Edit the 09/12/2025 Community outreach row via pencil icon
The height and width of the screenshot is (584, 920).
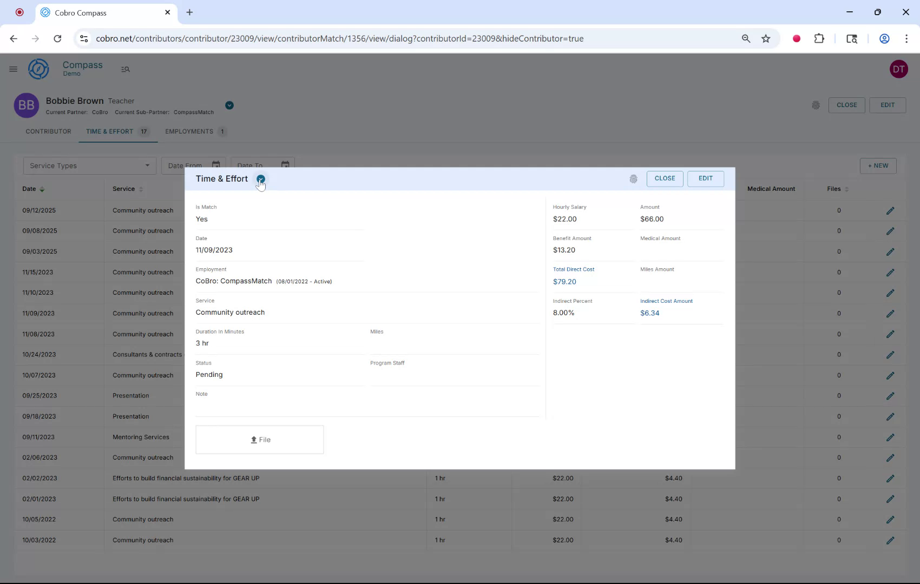coord(891,210)
